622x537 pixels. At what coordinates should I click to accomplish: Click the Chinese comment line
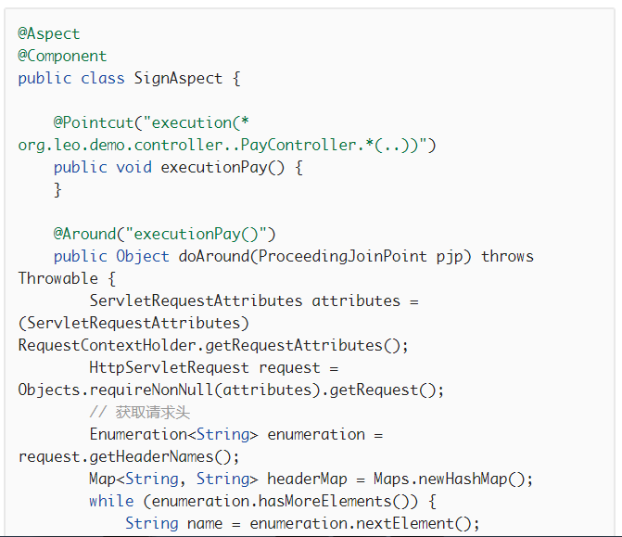click(x=140, y=413)
